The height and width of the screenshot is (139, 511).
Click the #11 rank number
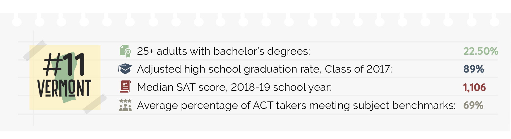(64, 65)
